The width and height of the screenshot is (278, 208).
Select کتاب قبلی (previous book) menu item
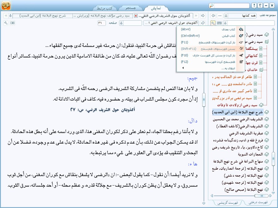(211, 36)
